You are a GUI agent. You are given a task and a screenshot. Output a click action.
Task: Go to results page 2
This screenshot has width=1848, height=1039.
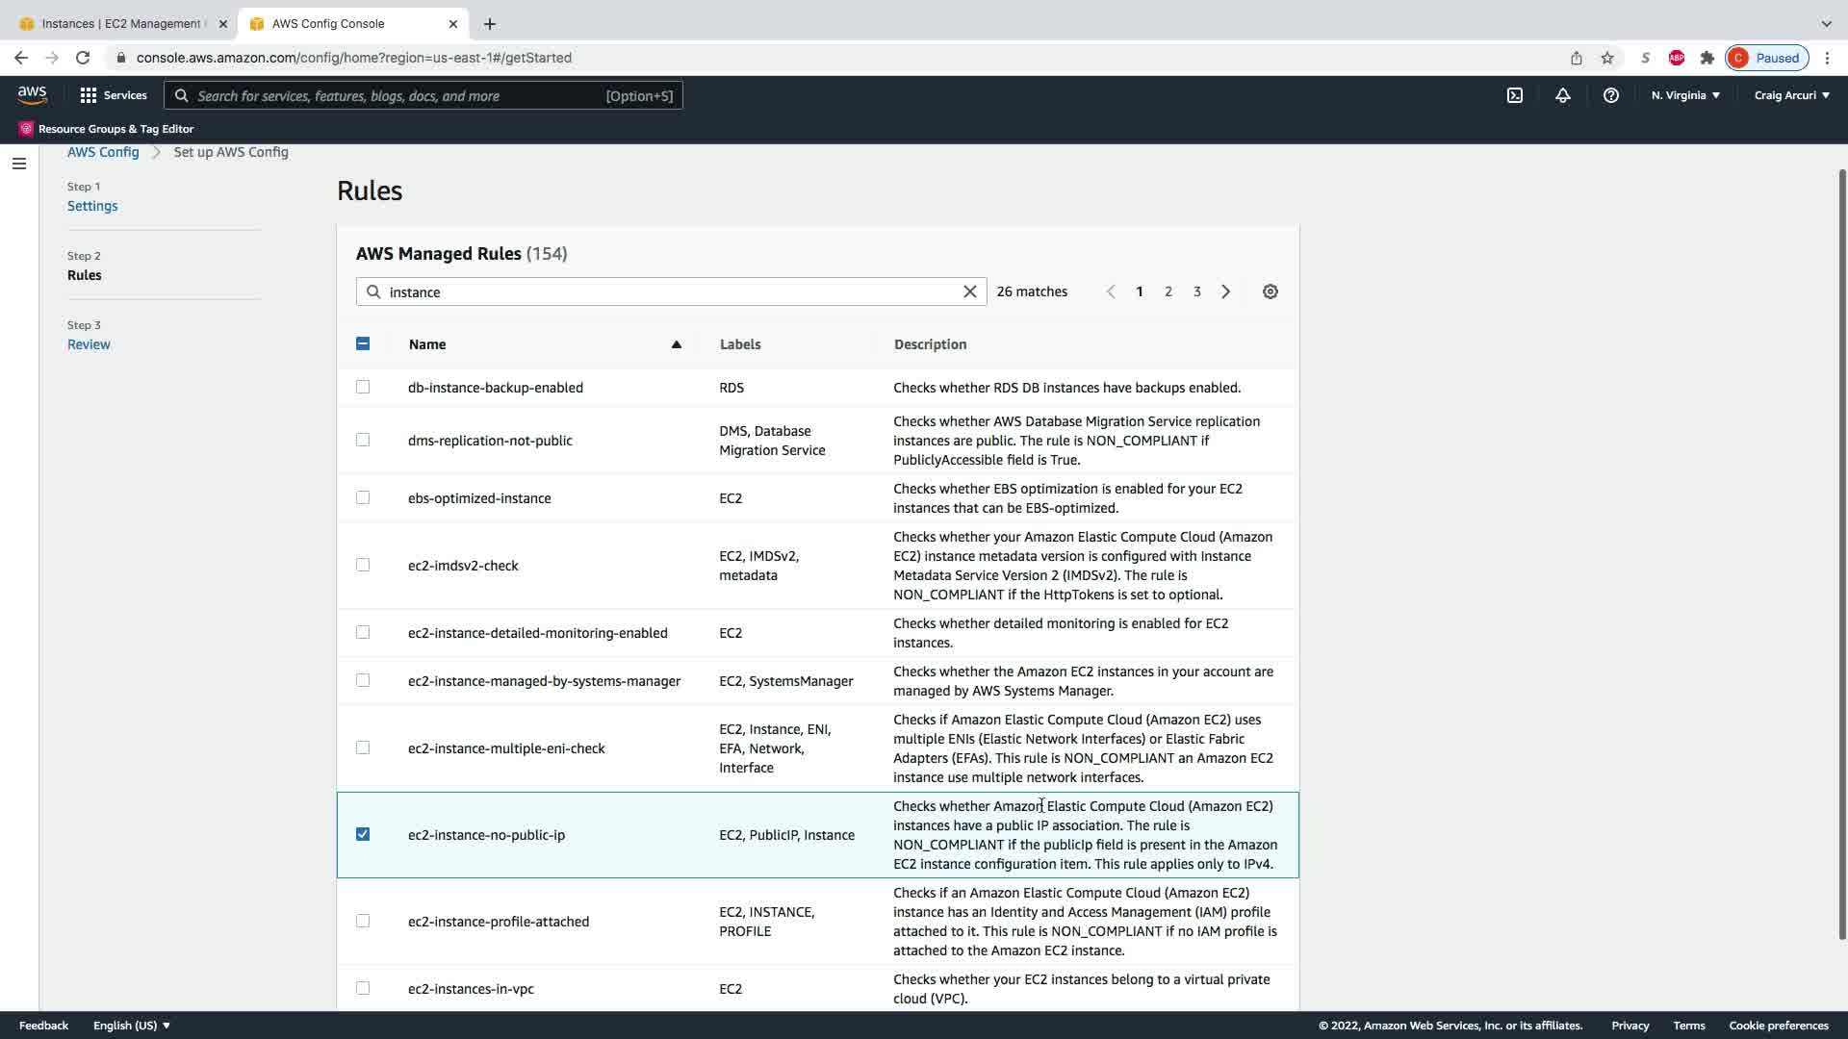pos(1168,291)
